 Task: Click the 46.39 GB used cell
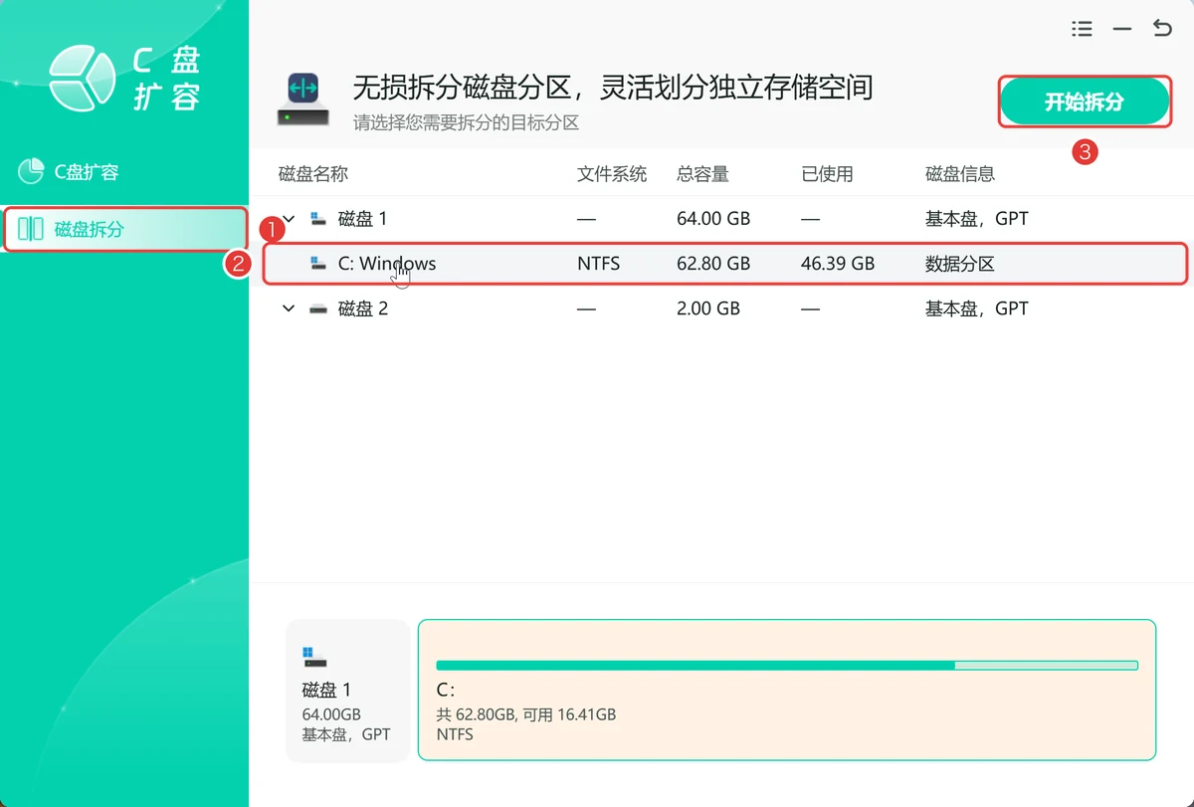[838, 264]
